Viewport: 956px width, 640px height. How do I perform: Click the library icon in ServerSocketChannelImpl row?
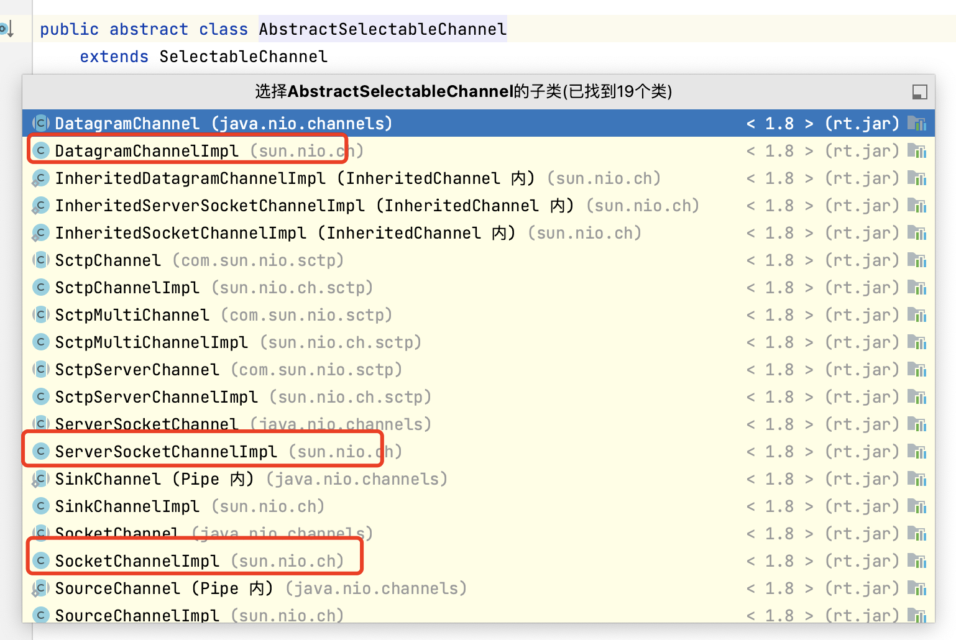916,452
